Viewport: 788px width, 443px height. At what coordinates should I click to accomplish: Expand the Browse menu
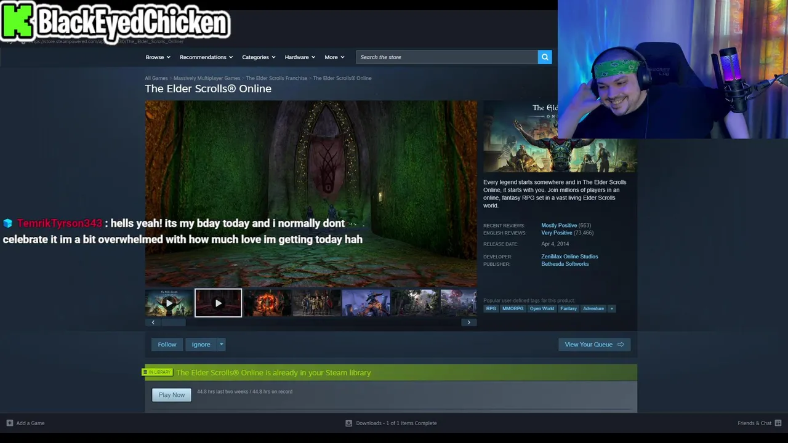pyautogui.click(x=158, y=57)
